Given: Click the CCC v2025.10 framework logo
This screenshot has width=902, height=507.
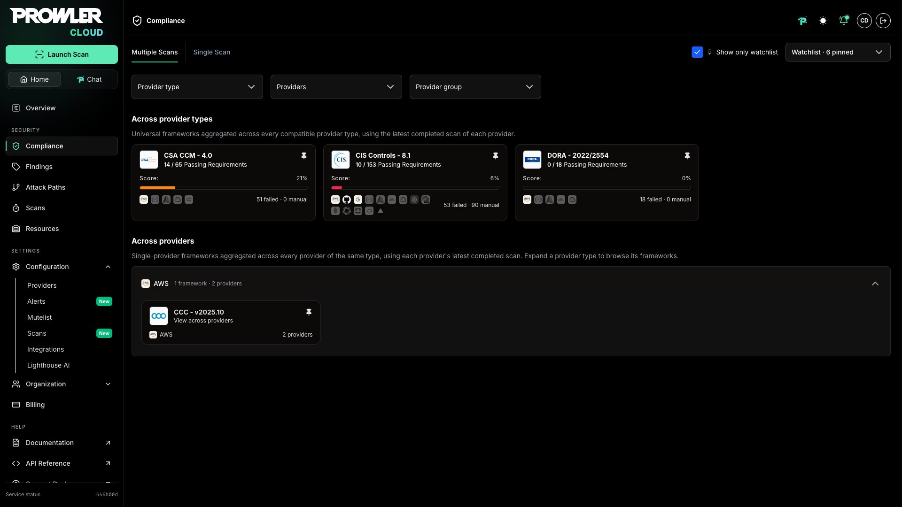Looking at the screenshot, I should pos(159,316).
